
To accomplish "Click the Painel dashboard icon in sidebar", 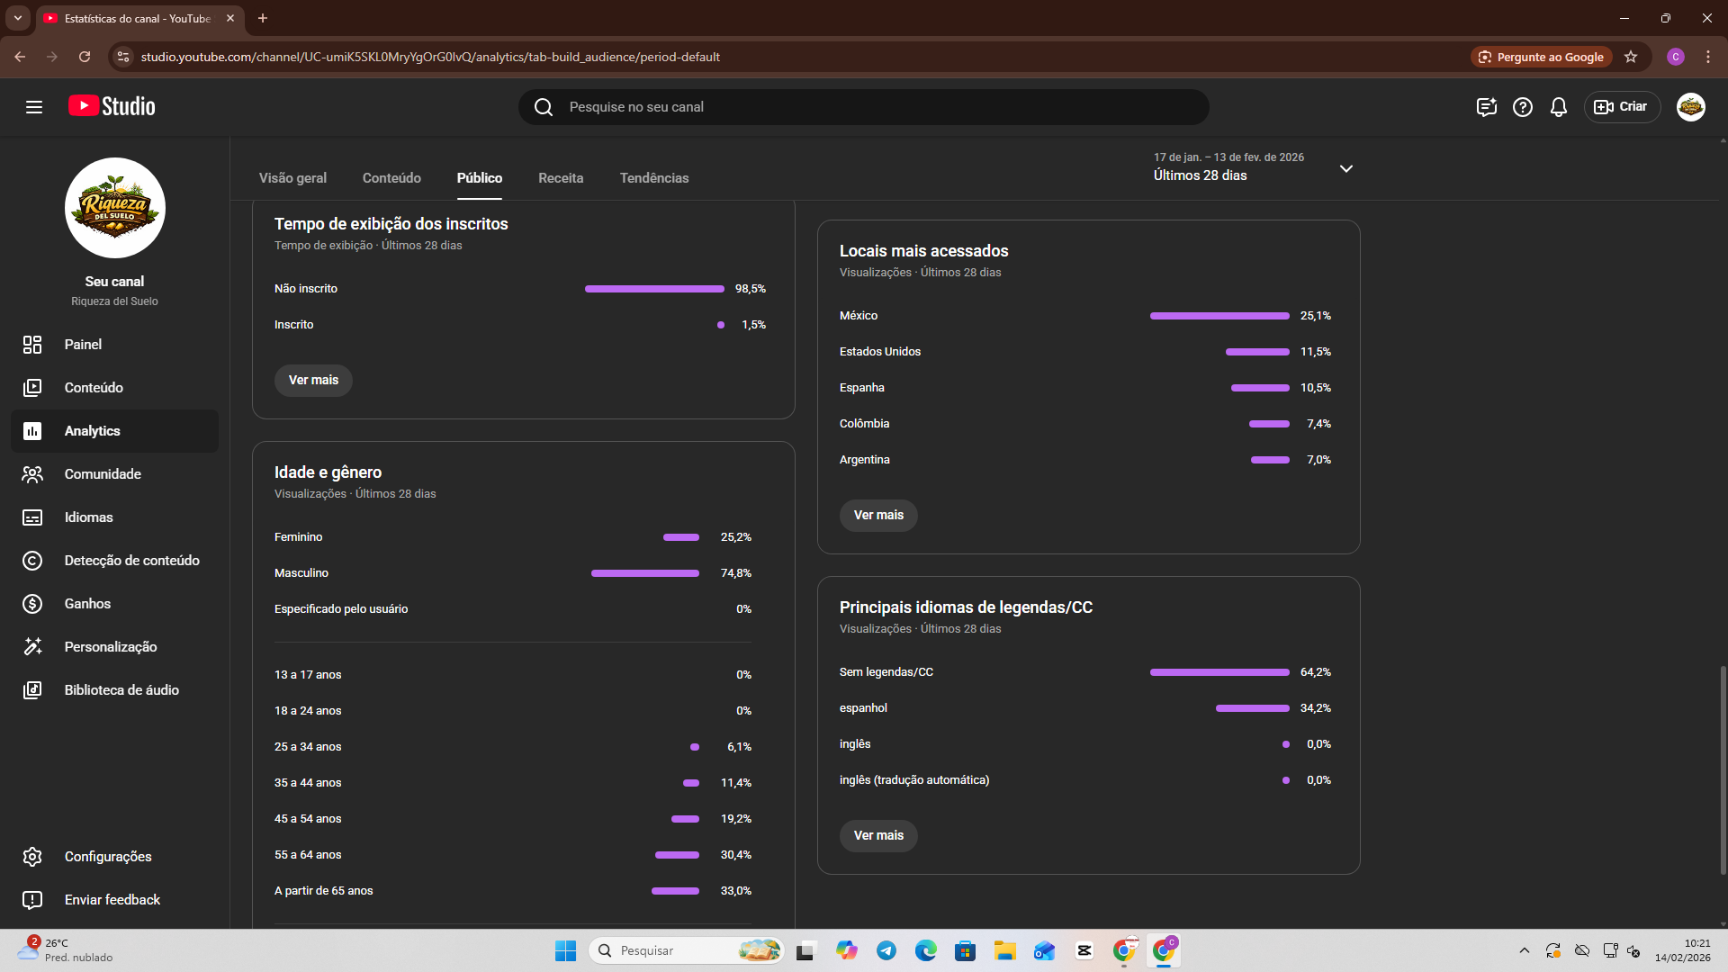I will (32, 345).
